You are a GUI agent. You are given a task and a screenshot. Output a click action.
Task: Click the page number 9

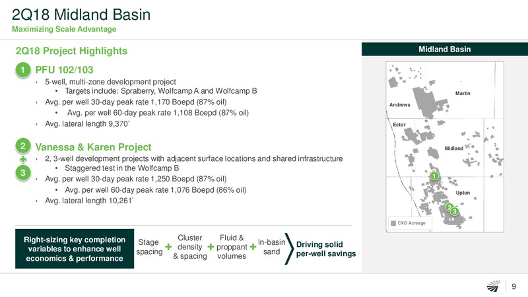[514, 286]
